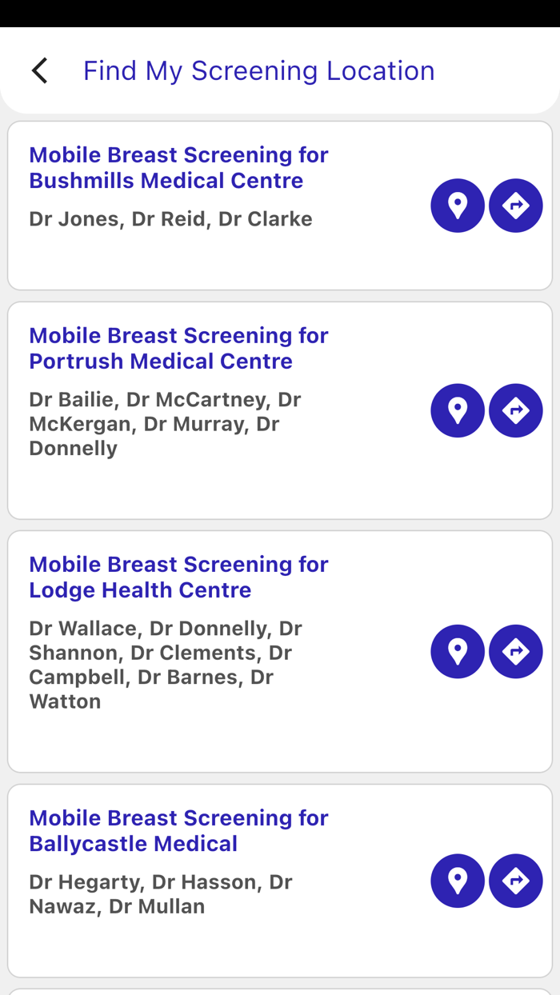Tap Mobile Breast Screening for Lodge Health Centre
The width and height of the screenshot is (560, 995).
pyautogui.click(x=178, y=577)
